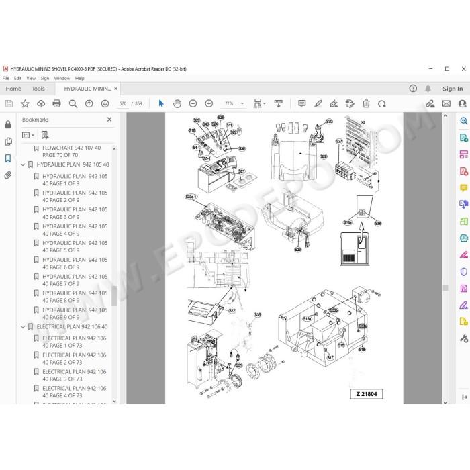Add a sticky note comment
This screenshot has width=470, height=470.
point(302,103)
